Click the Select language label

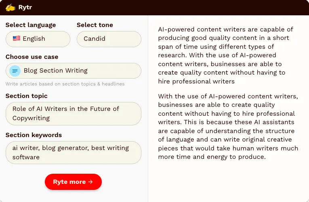(x=31, y=25)
